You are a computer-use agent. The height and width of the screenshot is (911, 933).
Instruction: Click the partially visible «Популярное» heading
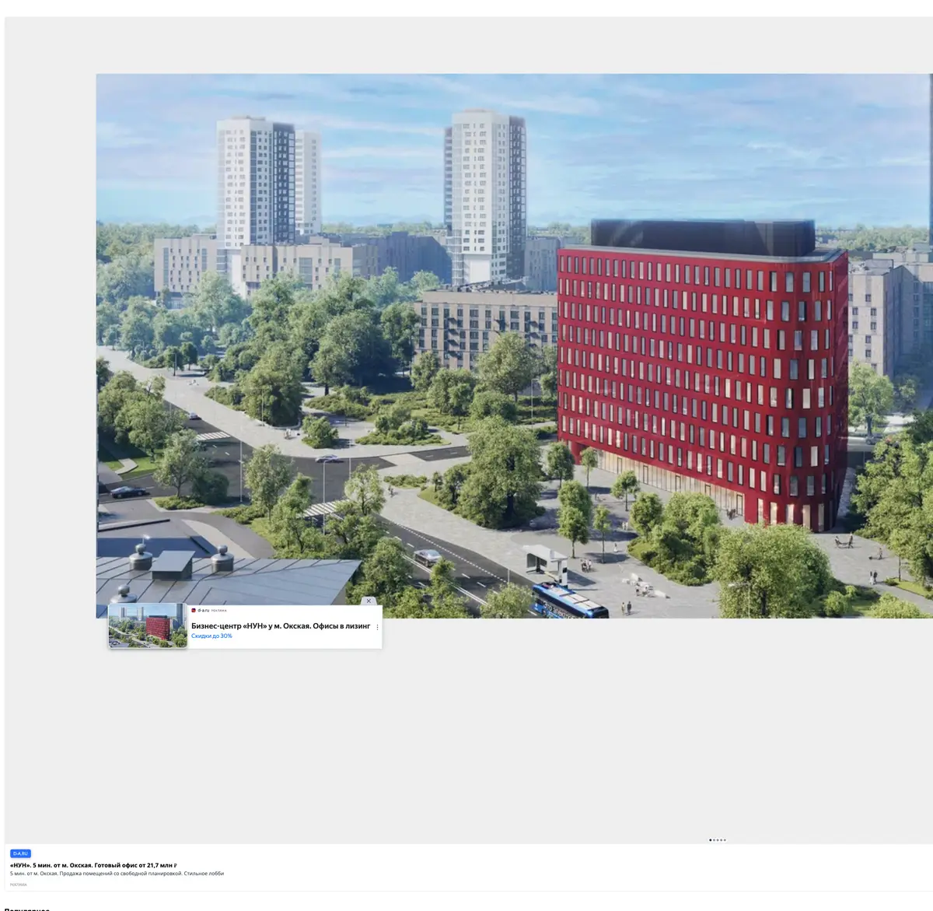tap(26, 909)
